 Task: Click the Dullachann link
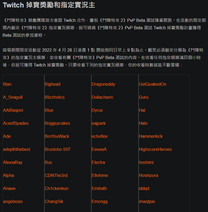[102, 97]
